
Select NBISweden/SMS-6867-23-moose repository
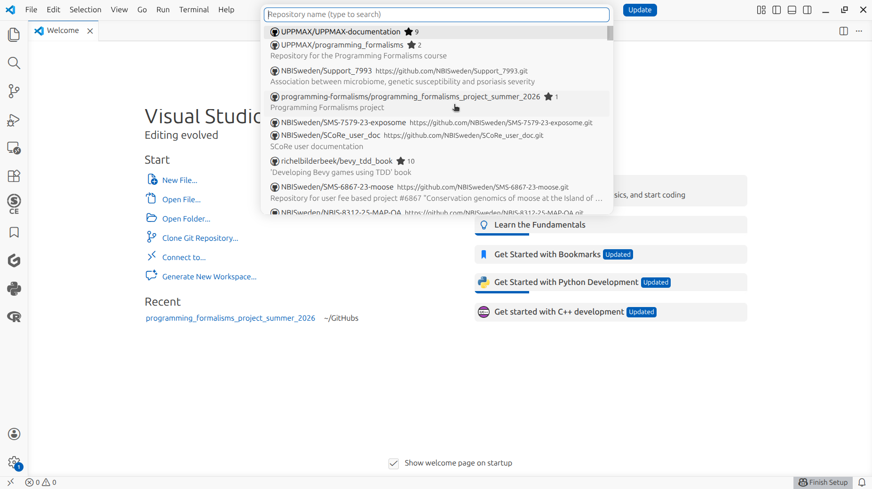436,192
